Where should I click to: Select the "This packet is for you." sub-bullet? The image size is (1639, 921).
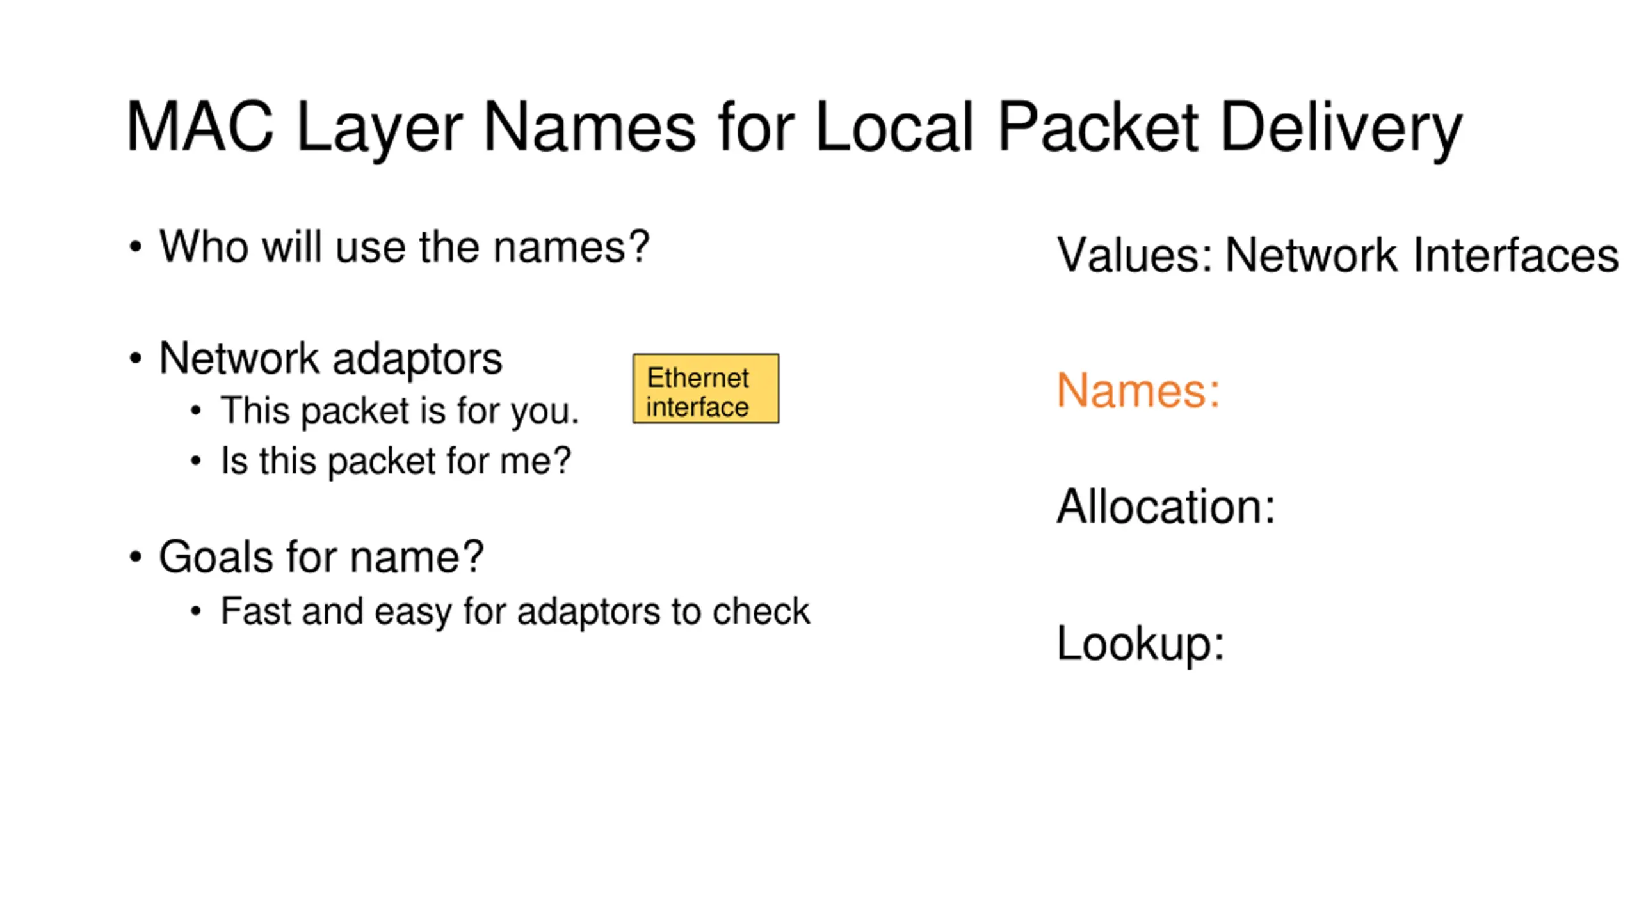[x=400, y=411]
